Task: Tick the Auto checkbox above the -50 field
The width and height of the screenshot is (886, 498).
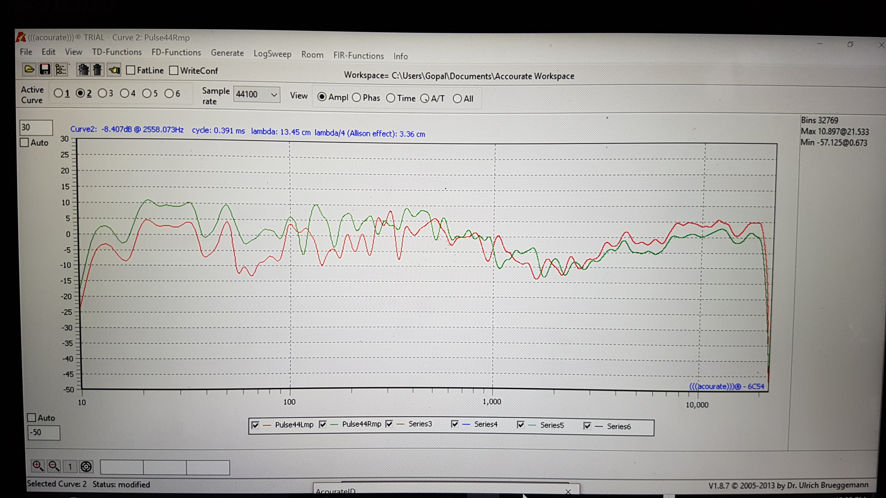Action: pyautogui.click(x=31, y=417)
